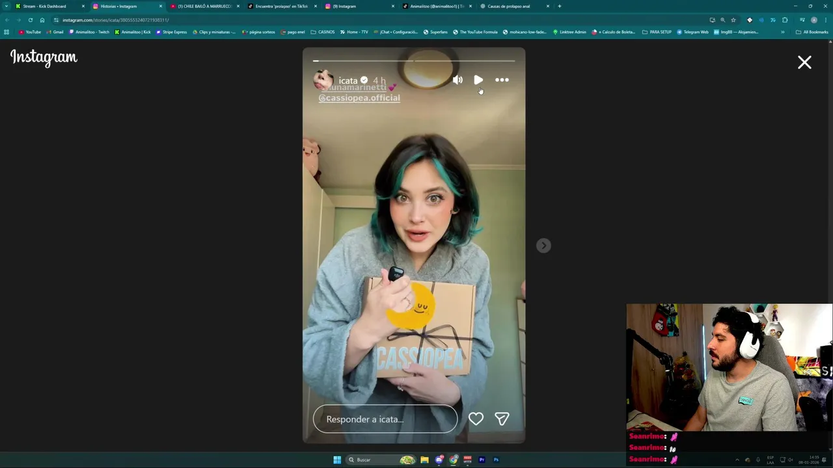Expand PARA SETUP bookmark folder
Screen dimensions: 833x468
[657, 32]
